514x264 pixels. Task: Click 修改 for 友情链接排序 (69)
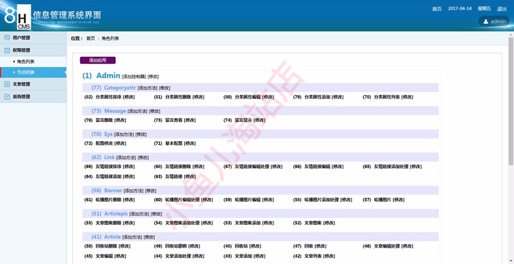[129, 167]
